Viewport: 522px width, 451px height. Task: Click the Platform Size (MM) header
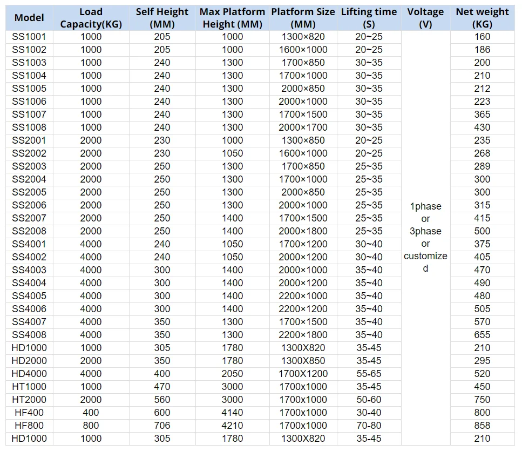(303, 18)
